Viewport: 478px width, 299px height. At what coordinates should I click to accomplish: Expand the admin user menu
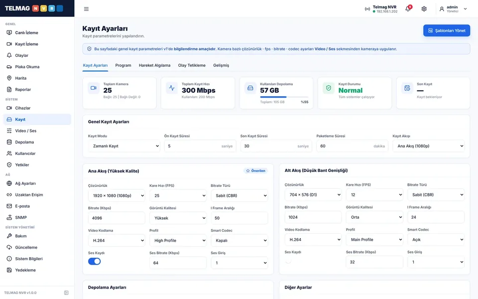(453, 9)
